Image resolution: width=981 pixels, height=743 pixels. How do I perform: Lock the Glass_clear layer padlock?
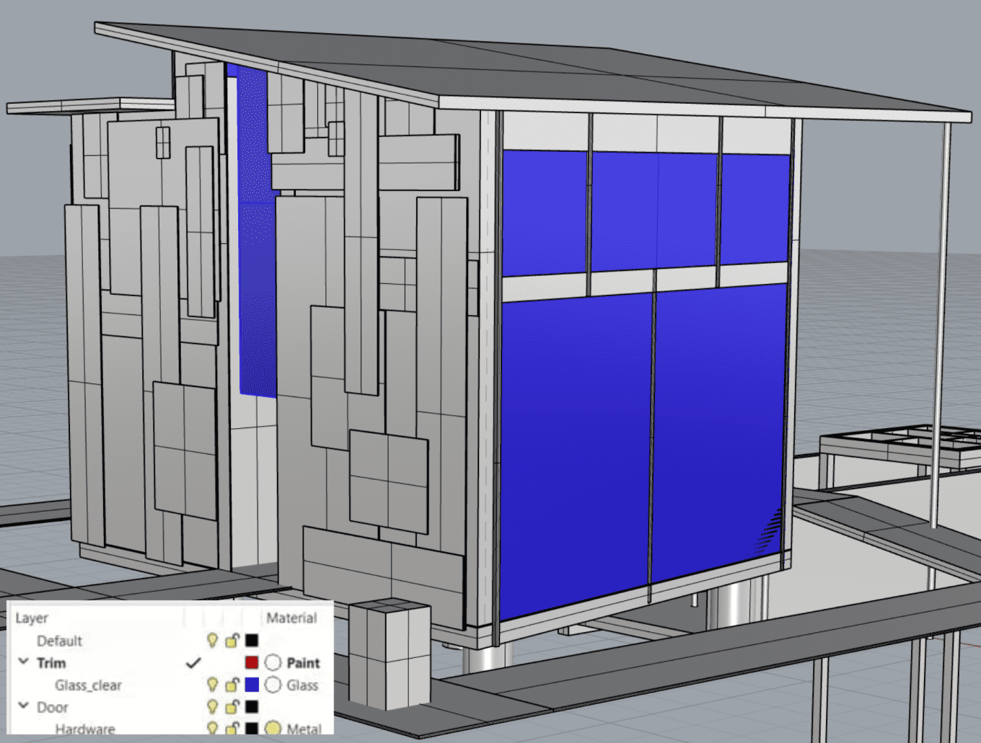(x=232, y=685)
